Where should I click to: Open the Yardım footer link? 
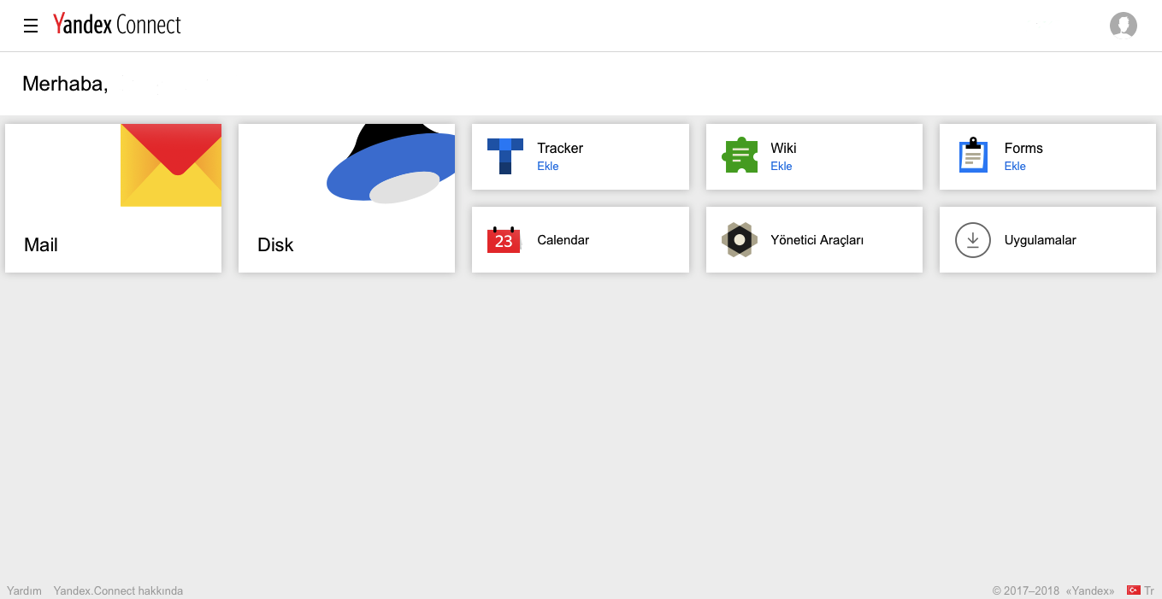24,590
